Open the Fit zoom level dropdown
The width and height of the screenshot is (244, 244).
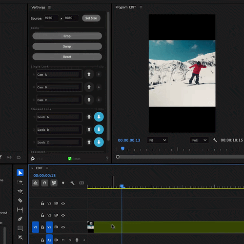(x=158, y=140)
